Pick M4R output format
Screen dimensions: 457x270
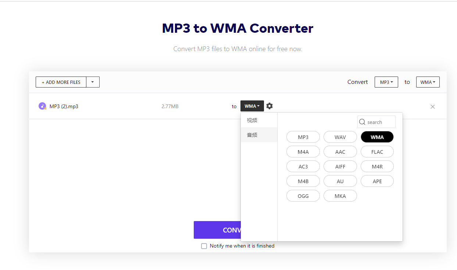click(x=377, y=167)
